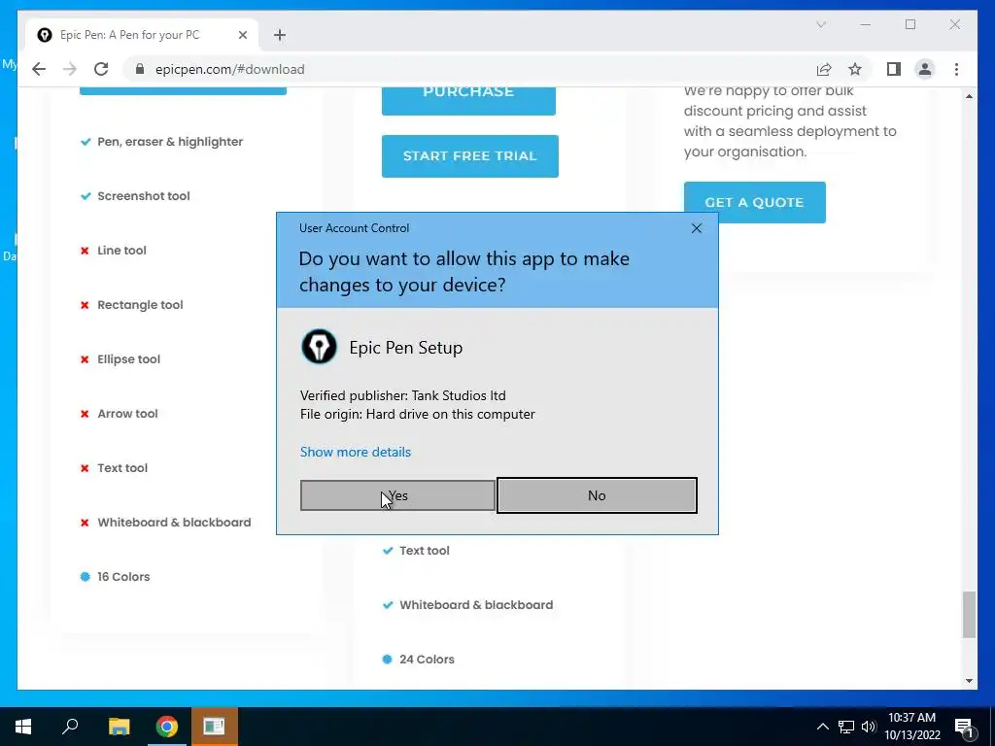Close the User Account Control dialog

(696, 228)
